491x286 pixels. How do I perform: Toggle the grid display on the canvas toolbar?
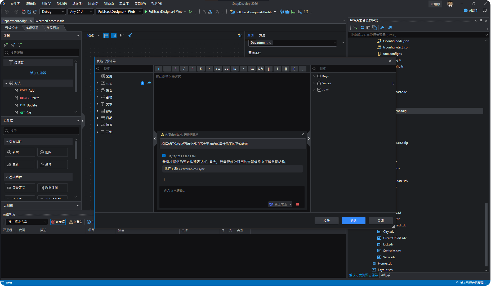(x=106, y=35)
